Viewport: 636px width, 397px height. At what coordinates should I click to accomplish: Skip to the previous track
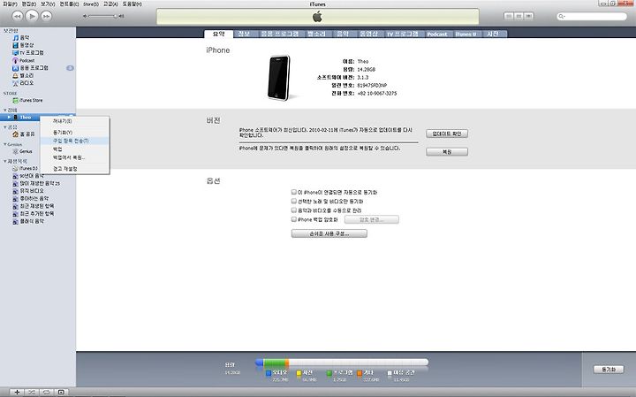coord(17,16)
